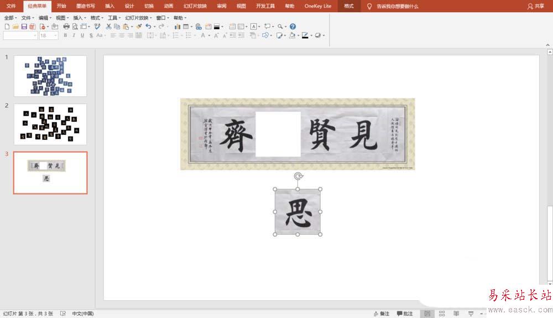Click the 中文(中国) language indicator
Image resolution: width=553 pixels, height=318 pixels.
point(83,314)
